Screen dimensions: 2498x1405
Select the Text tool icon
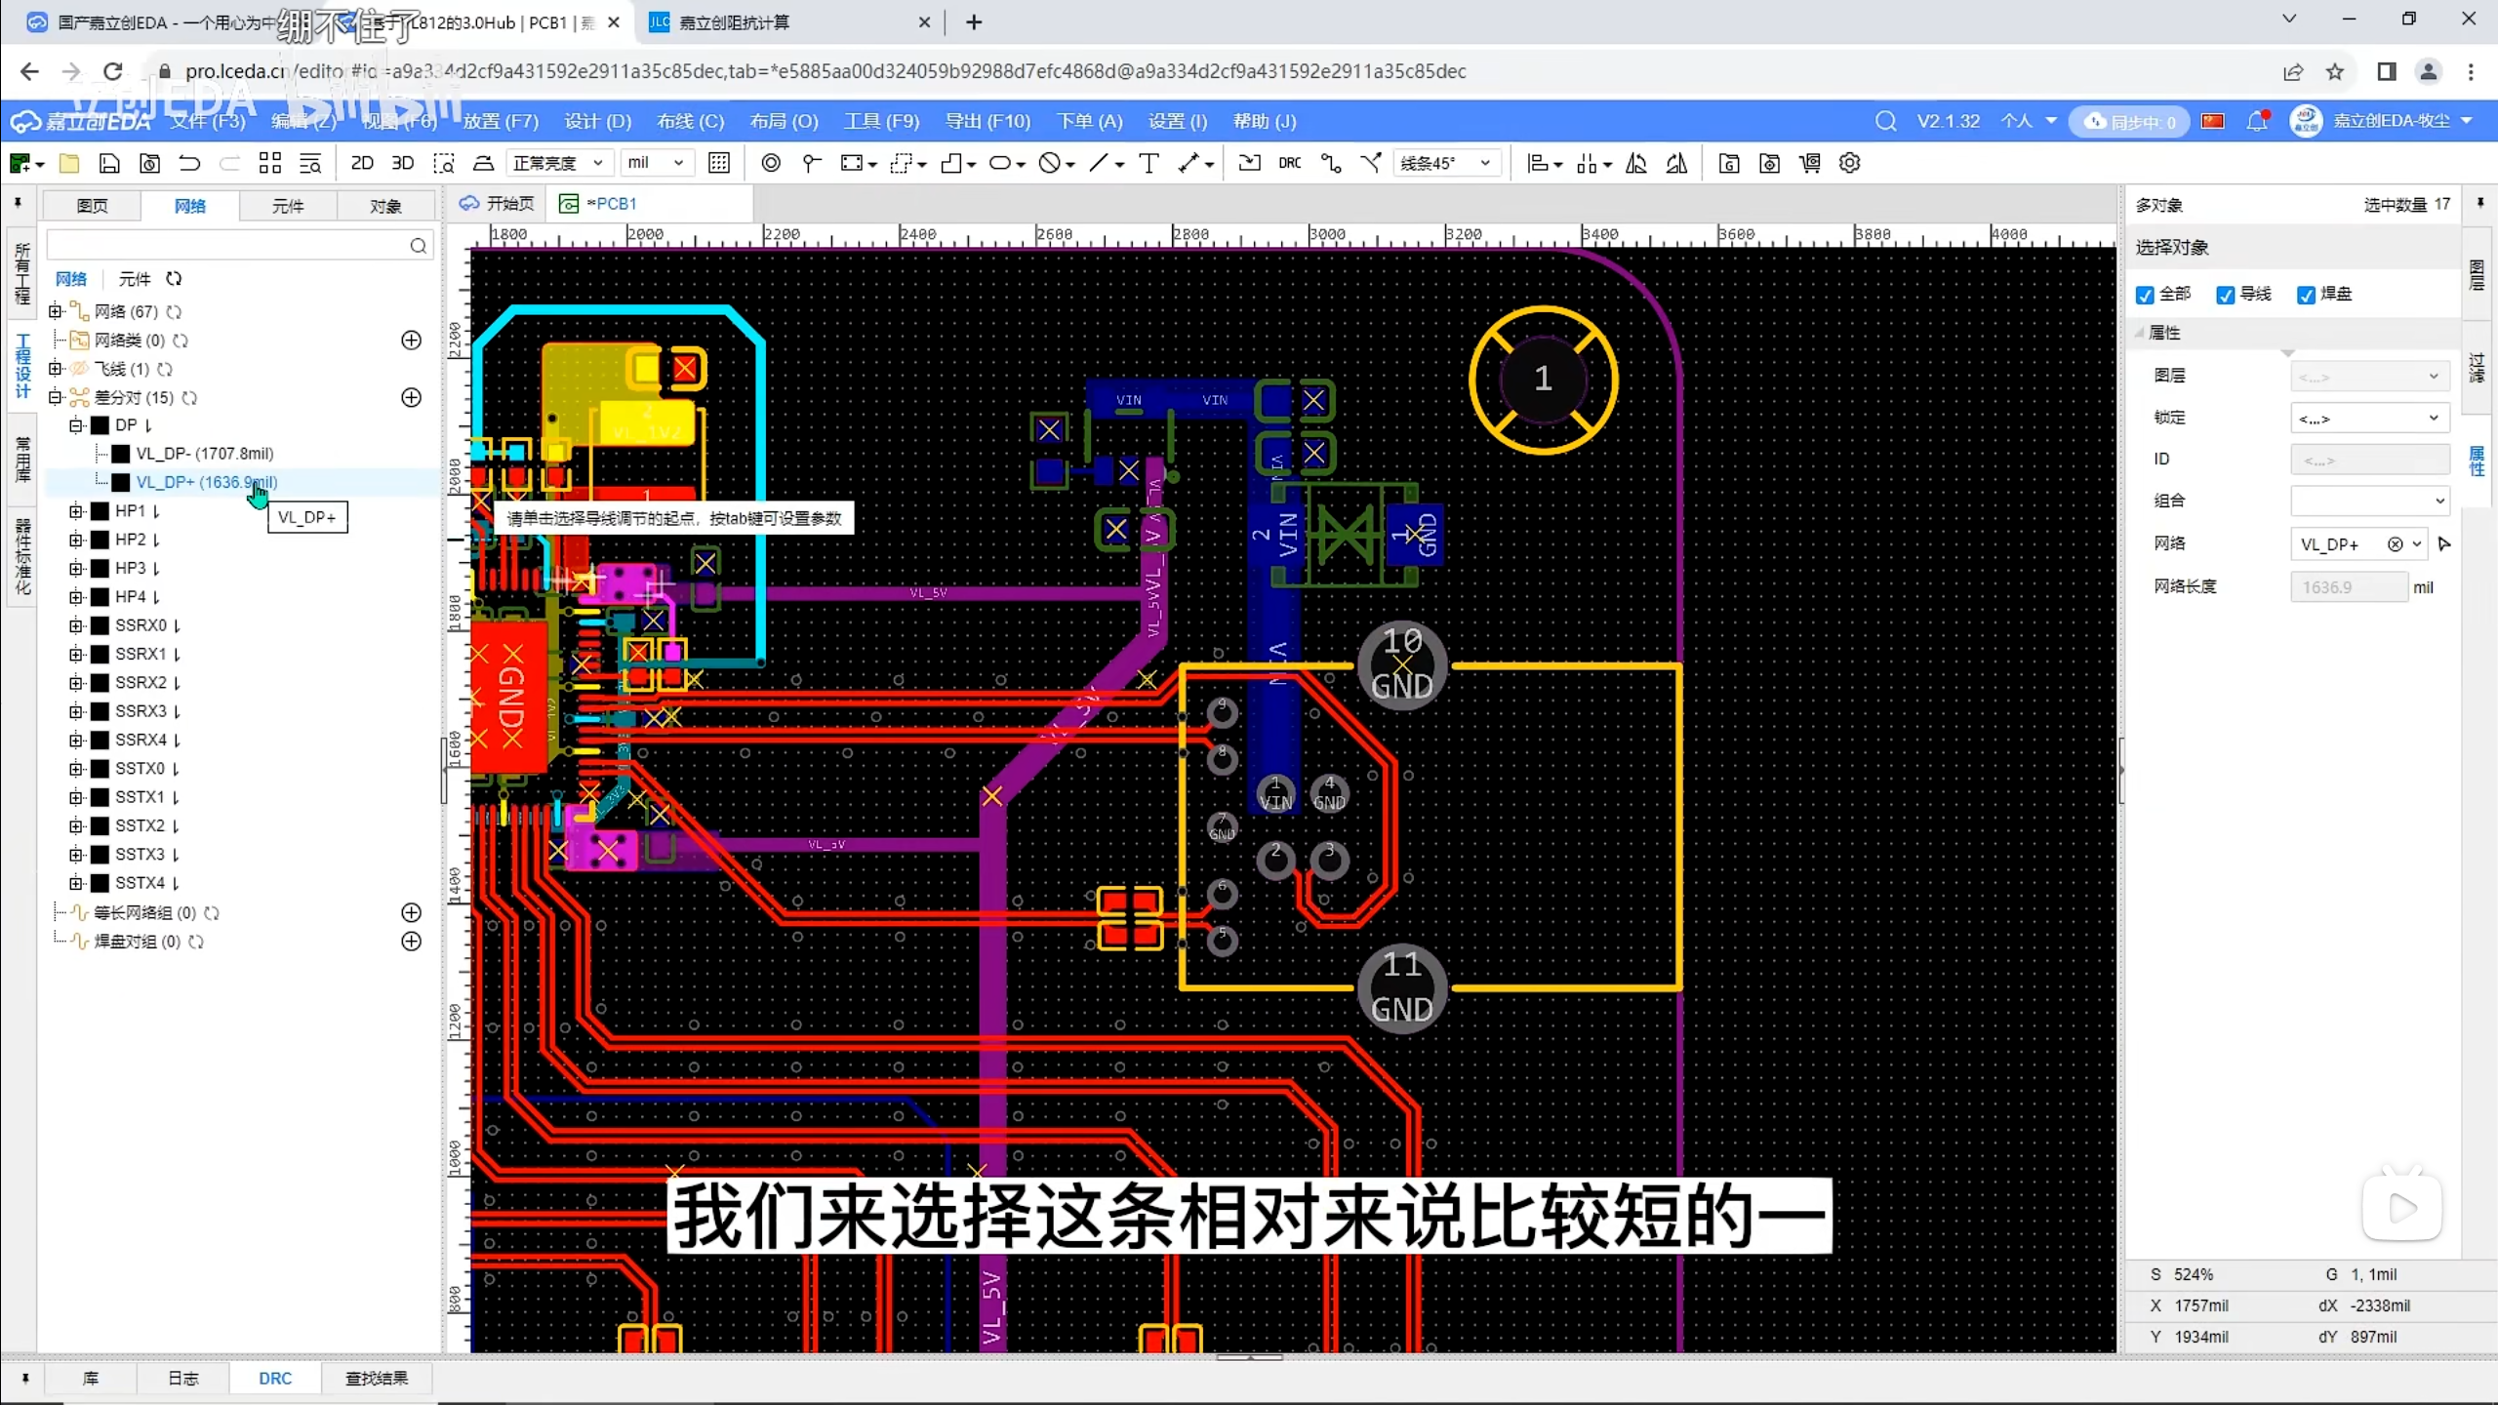1148,163
